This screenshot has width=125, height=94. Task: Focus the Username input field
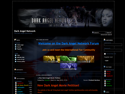[x=113, y=45]
